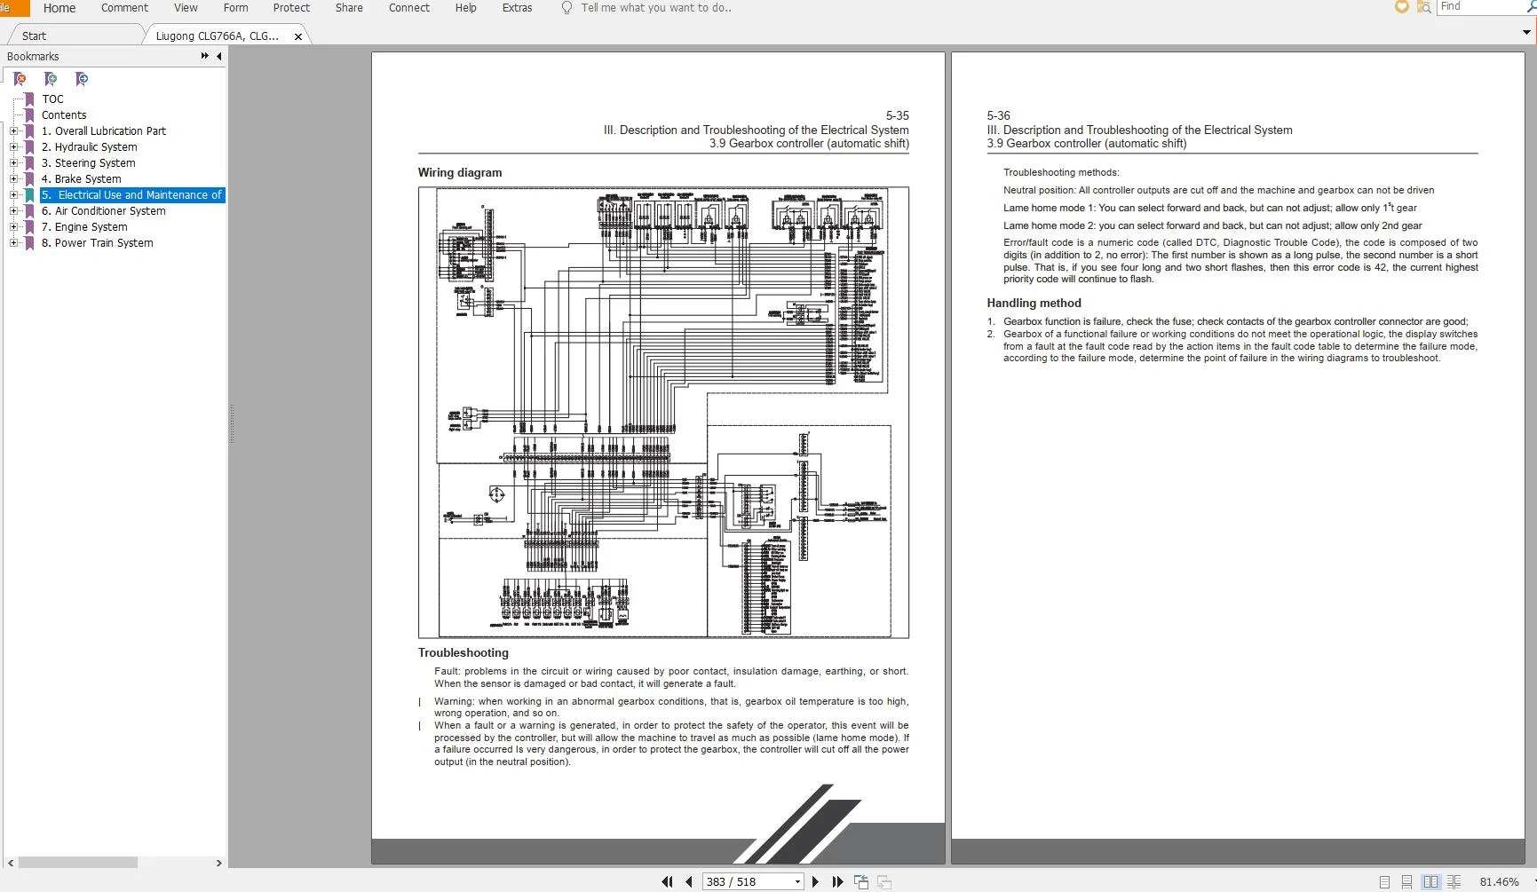Jump to the first page
Viewport: 1537px width, 892px height.
tap(667, 881)
